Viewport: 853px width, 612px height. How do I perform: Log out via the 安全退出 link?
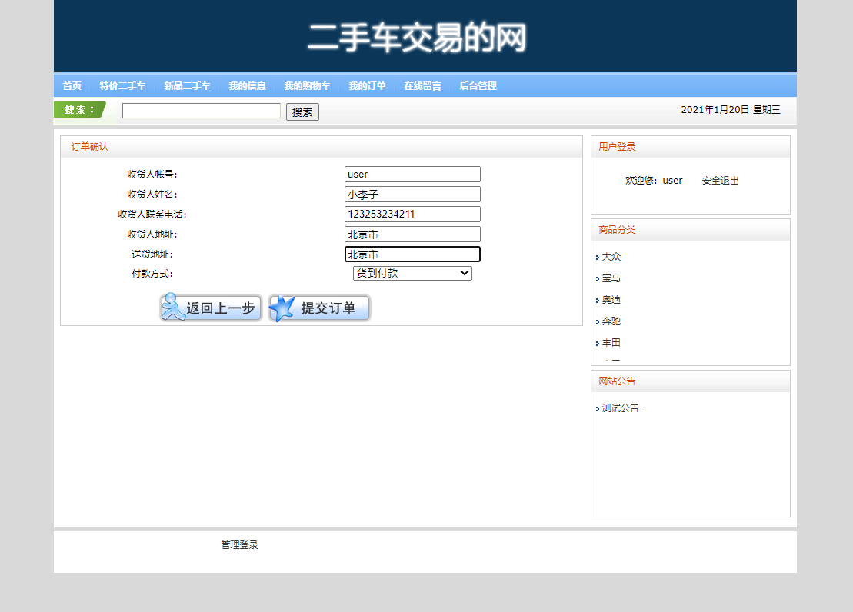719,180
